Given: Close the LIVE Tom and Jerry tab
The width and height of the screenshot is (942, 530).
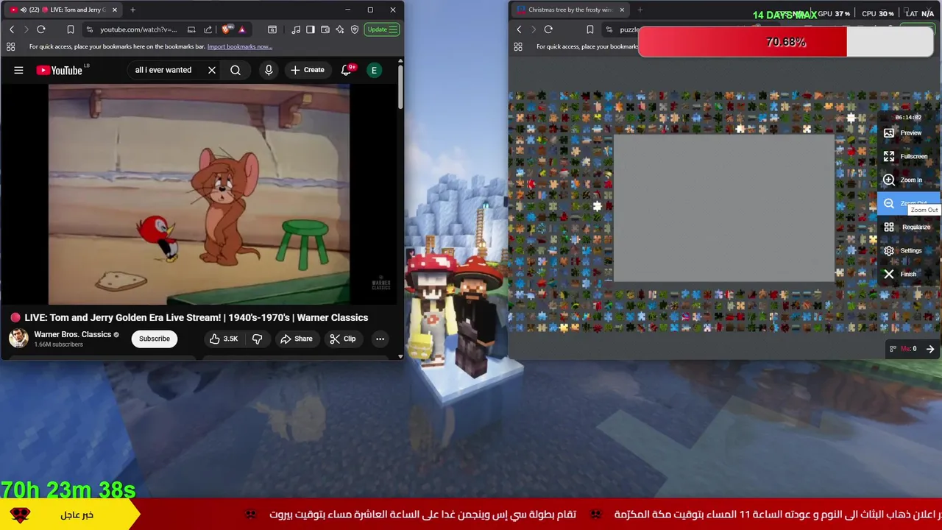Looking at the screenshot, I should pyautogui.click(x=114, y=10).
